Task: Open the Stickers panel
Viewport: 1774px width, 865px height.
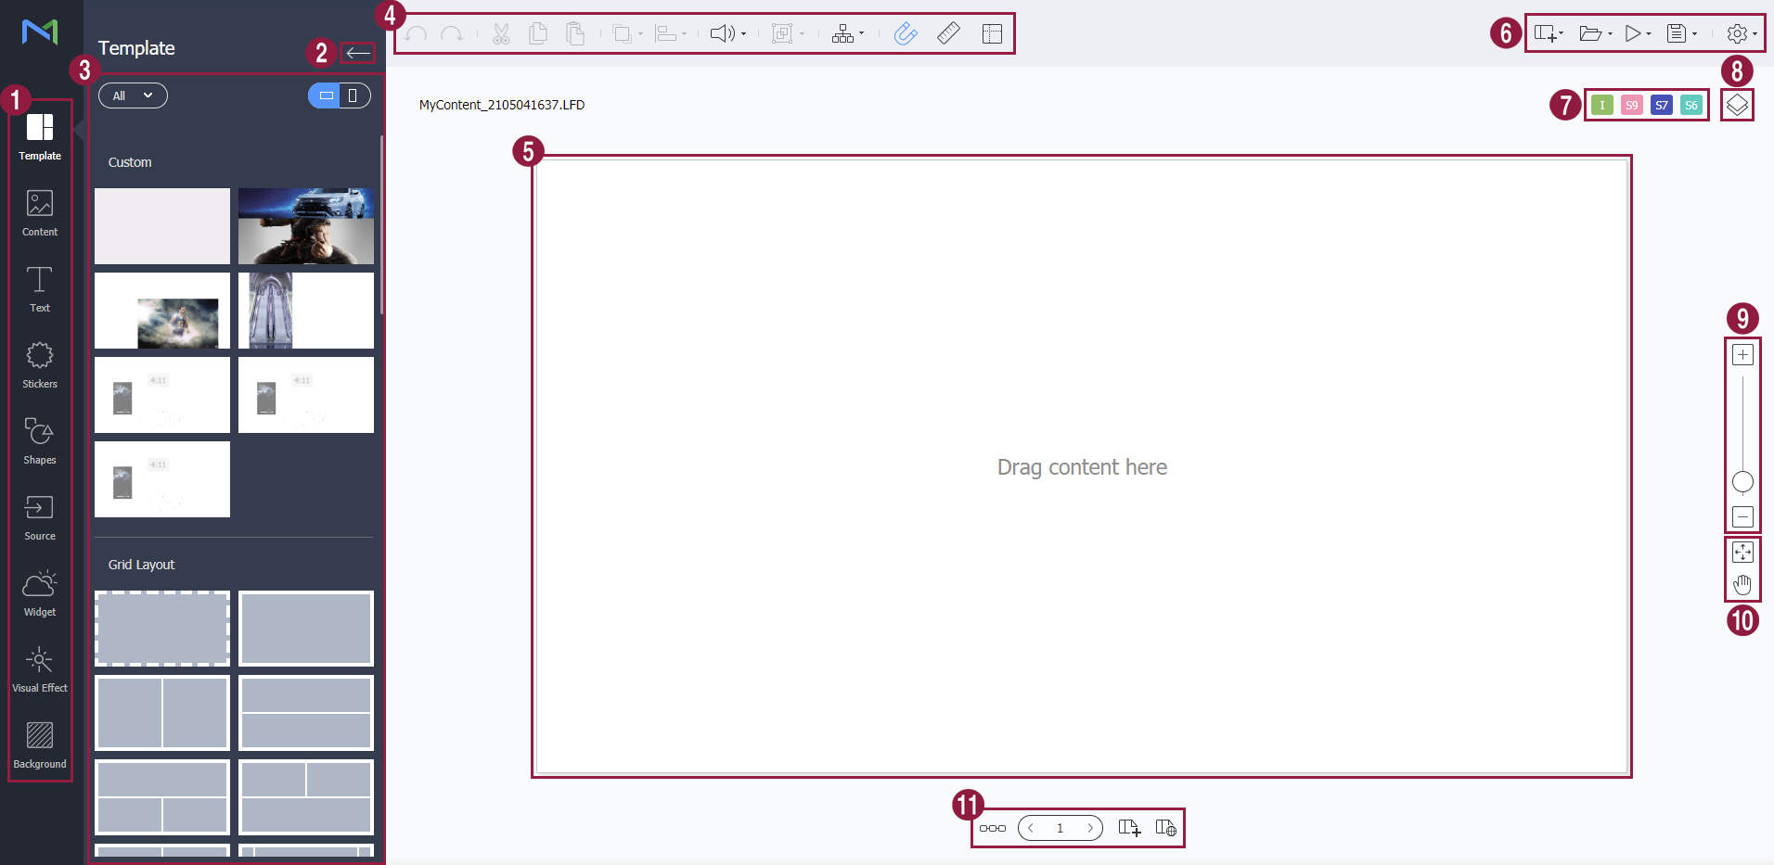Action: tap(40, 365)
